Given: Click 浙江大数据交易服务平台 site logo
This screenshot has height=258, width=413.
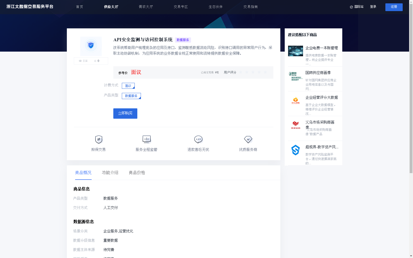Looking at the screenshot, I should [30, 7].
